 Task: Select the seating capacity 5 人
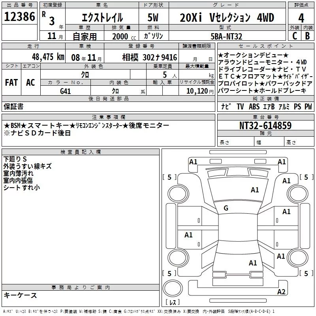[170, 75]
